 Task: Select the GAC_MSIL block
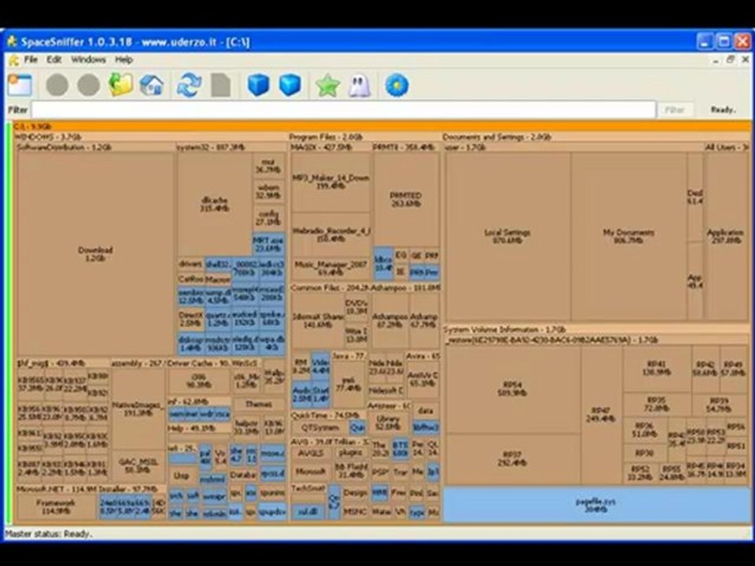[138, 466]
